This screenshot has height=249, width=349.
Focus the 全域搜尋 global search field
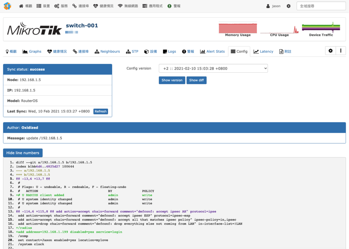pyautogui.click(x=321, y=6)
